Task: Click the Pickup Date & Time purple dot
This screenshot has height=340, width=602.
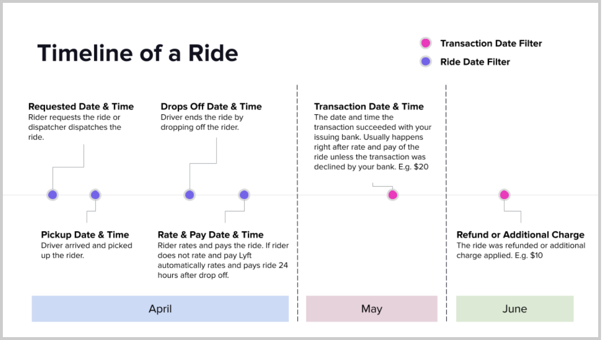Action: tap(95, 195)
